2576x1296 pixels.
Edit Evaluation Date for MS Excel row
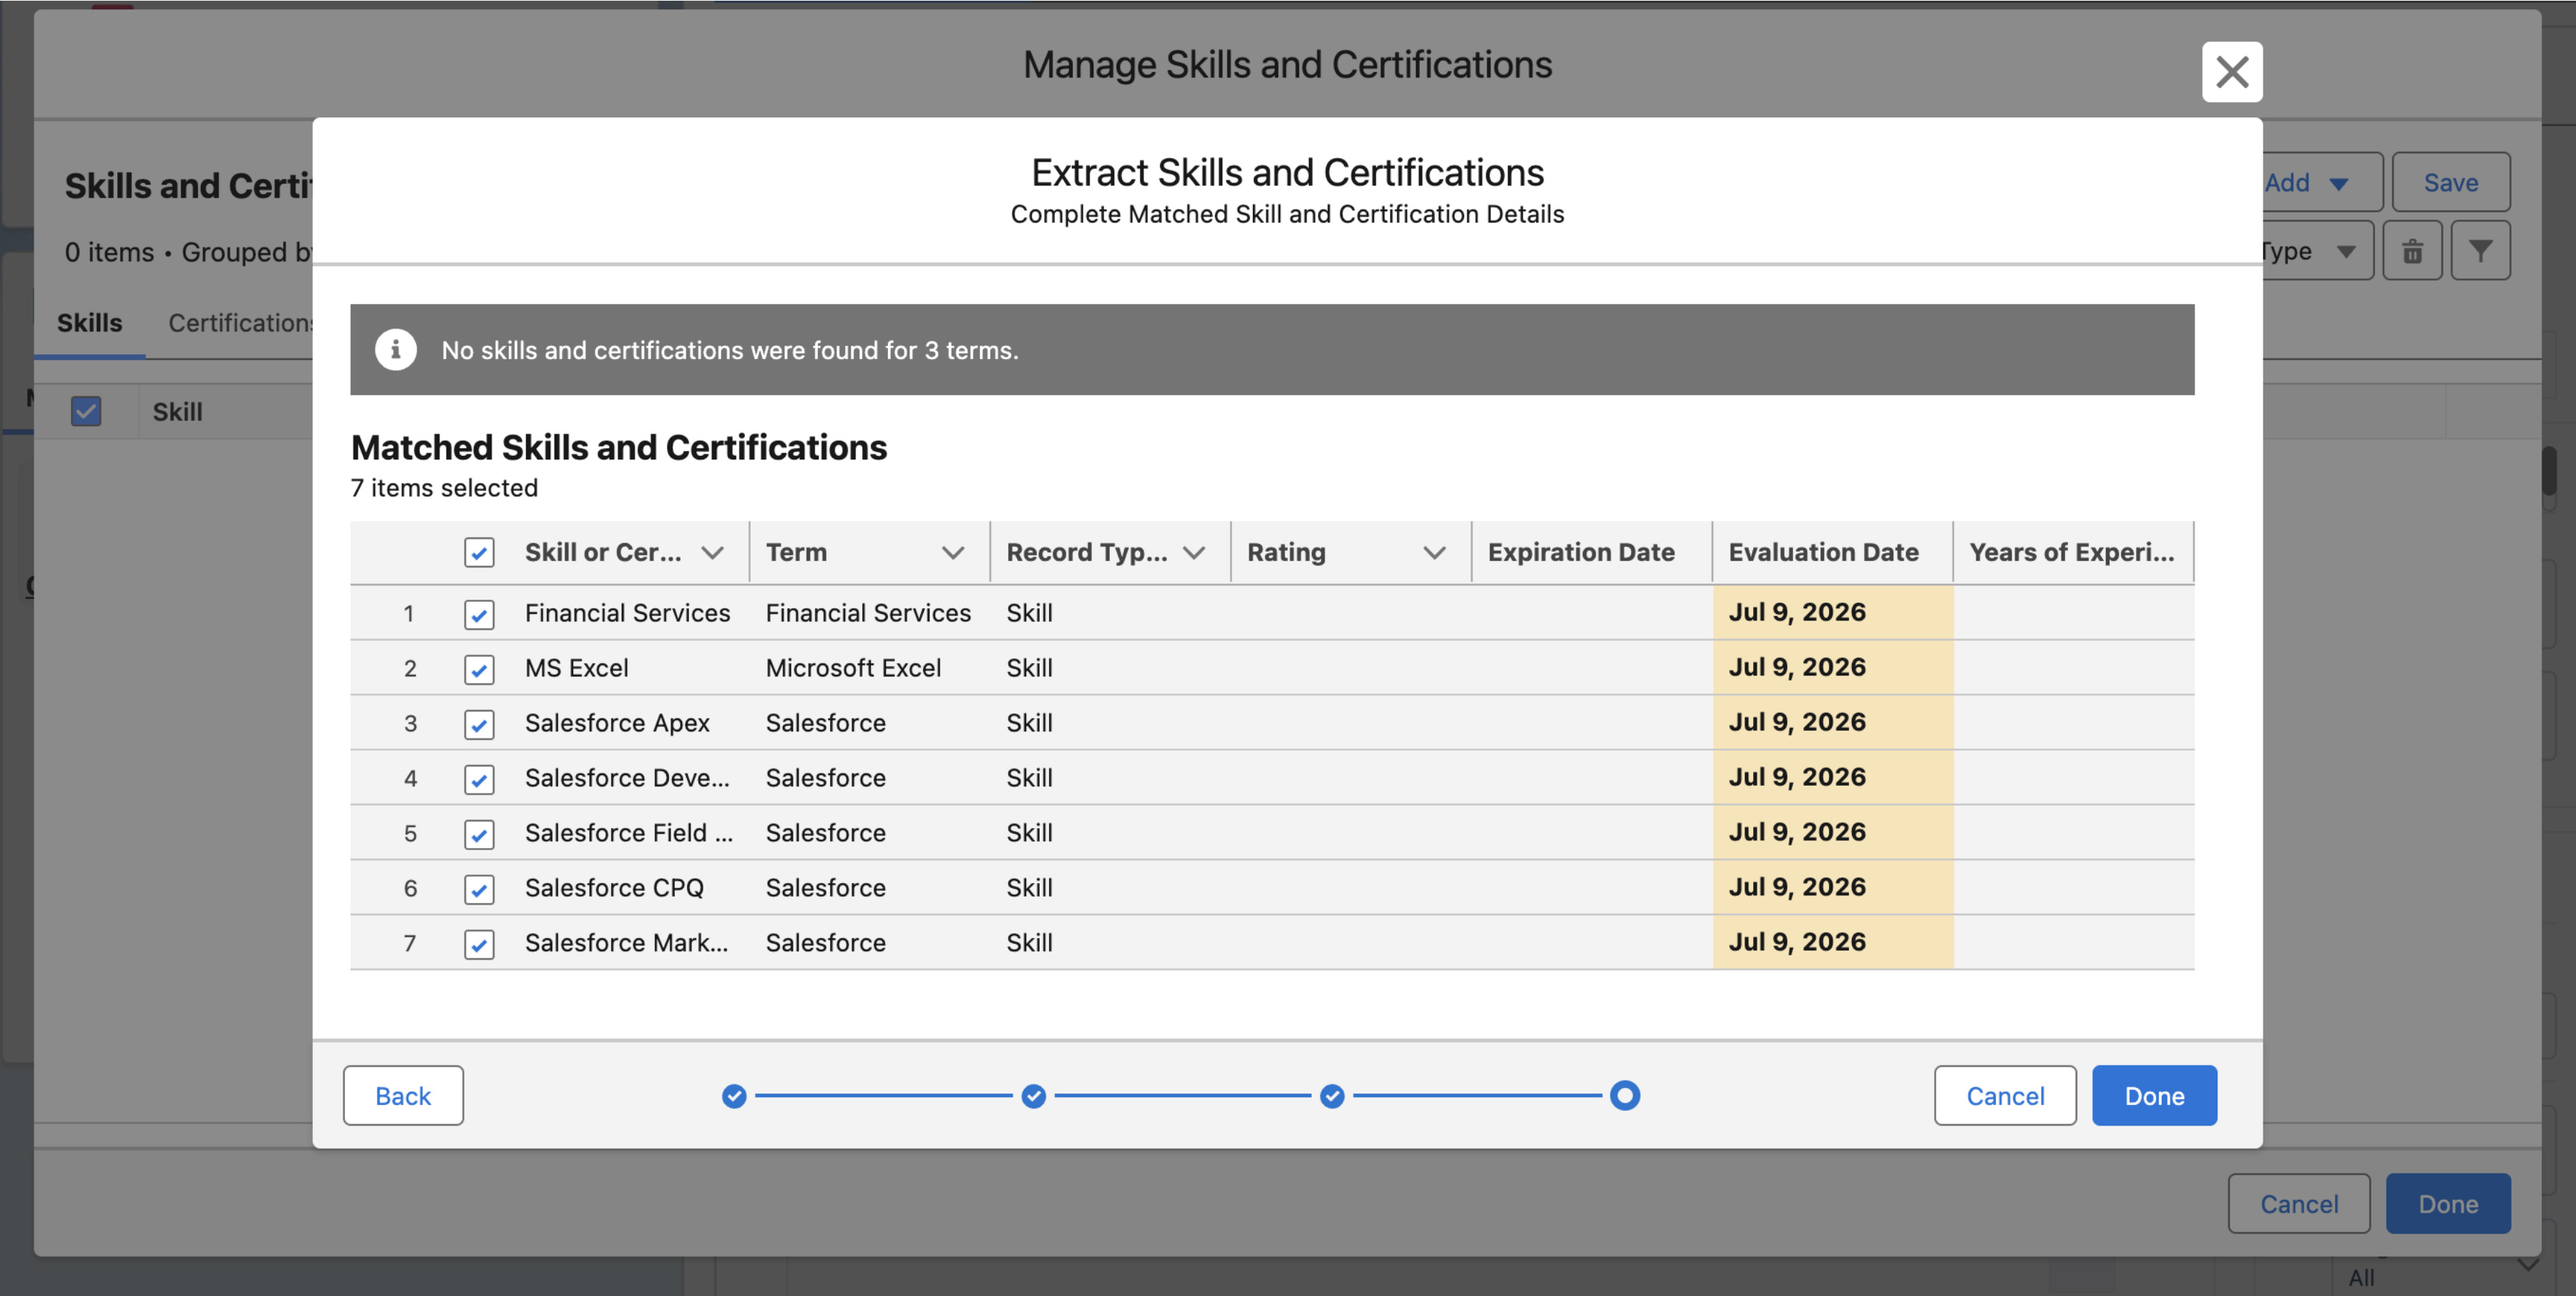[1833, 668]
